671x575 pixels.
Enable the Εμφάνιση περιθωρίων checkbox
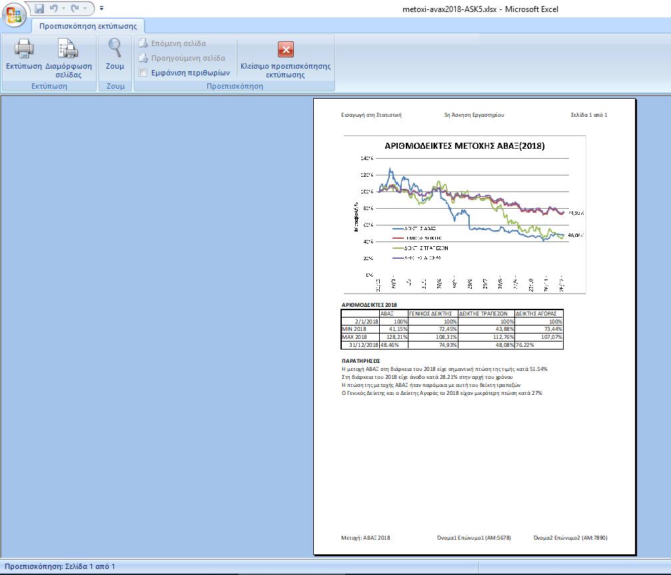[143, 73]
